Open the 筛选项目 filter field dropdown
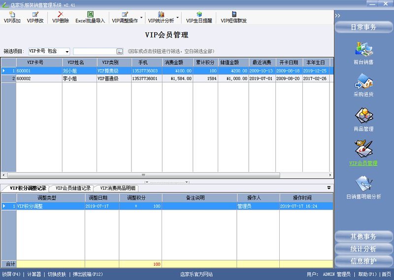The height and width of the screenshot is (280, 394). (x=67, y=51)
